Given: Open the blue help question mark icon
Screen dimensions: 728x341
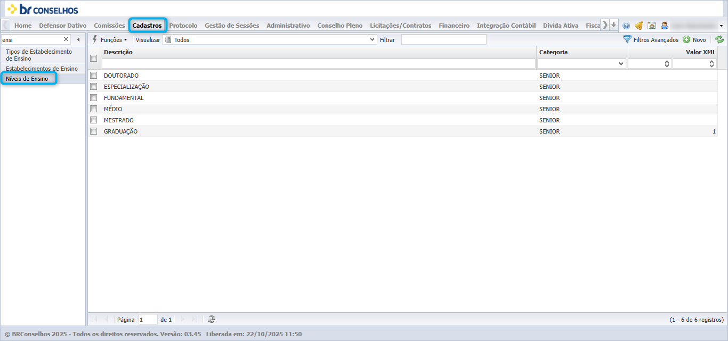Looking at the screenshot, I should pyautogui.click(x=626, y=26).
